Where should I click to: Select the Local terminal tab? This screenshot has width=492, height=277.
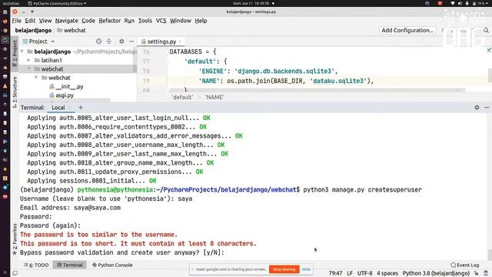click(x=58, y=108)
